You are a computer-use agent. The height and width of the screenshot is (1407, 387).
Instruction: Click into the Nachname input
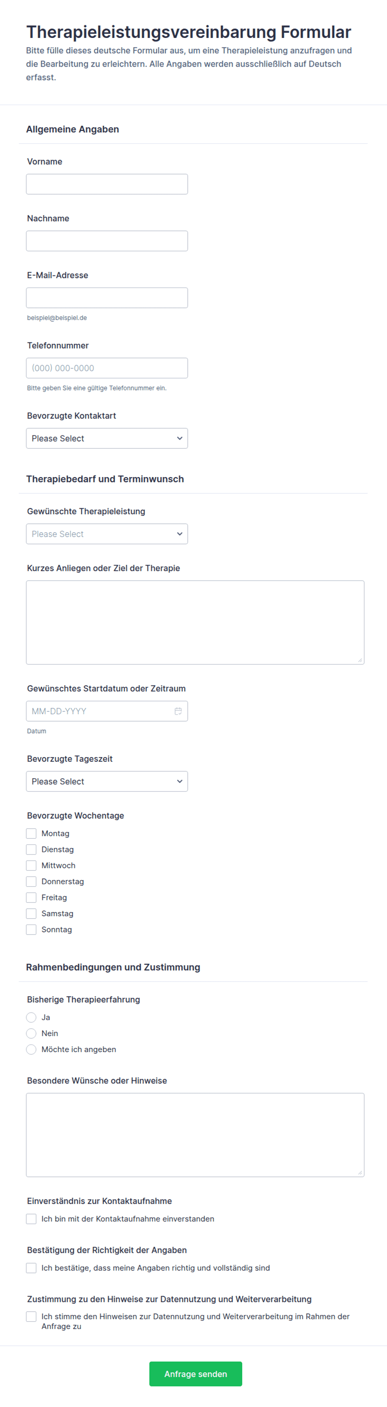point(107,241)
